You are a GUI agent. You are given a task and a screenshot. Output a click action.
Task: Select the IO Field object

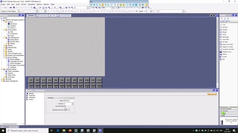[225, 42]
